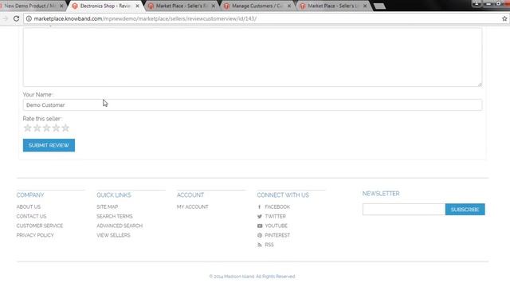Open the About Us link
The width and height of the screenshot is (510, 287).
coord(29,207)
